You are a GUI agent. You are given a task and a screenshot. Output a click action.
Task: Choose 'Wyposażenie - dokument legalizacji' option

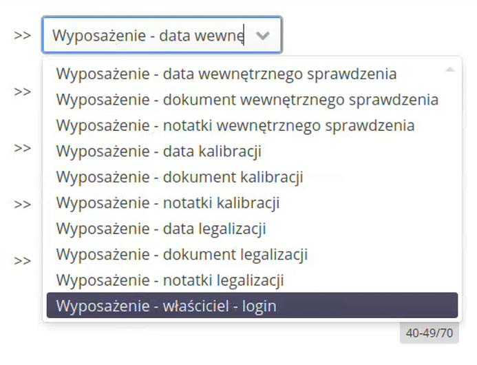click(182, 255)
